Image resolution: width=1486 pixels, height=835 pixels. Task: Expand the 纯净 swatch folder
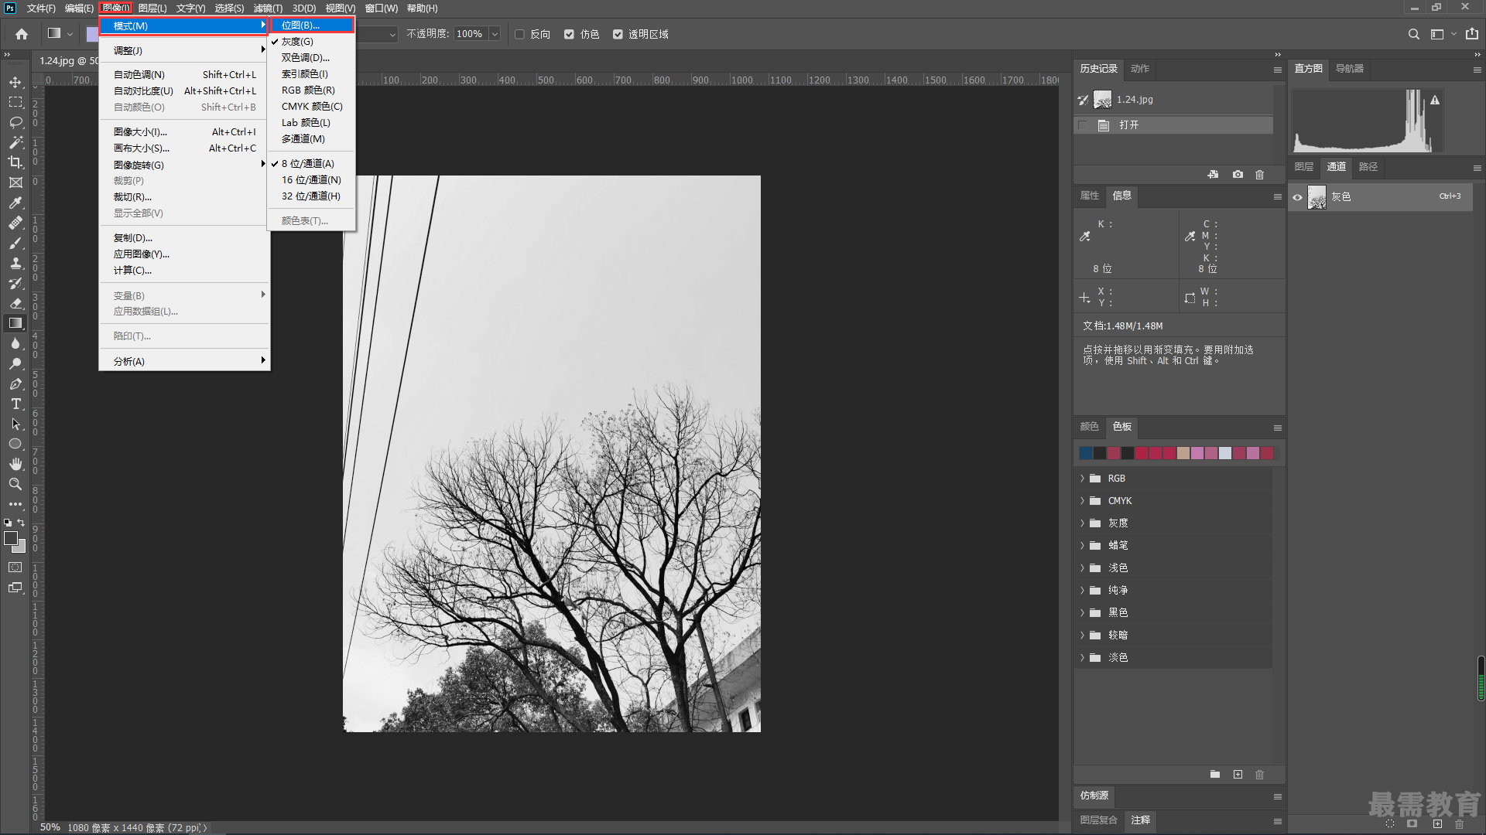point(1082,591)
